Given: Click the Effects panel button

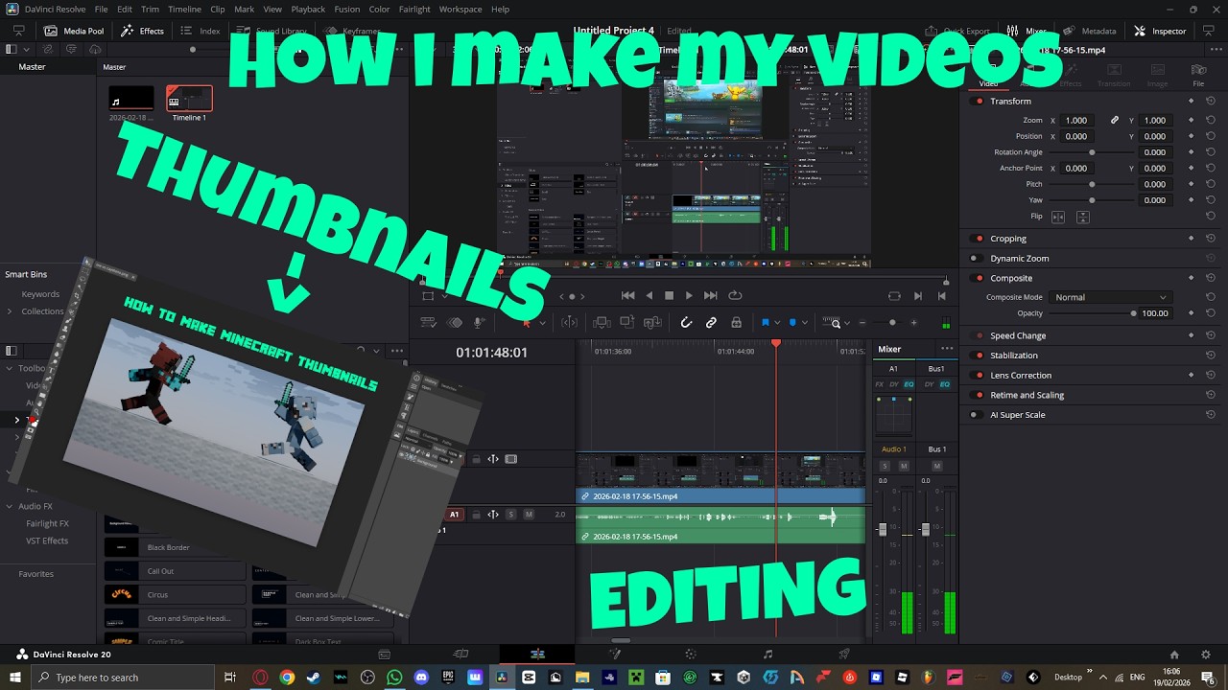Looking at the screenshot, I should (x=142, y=31).
